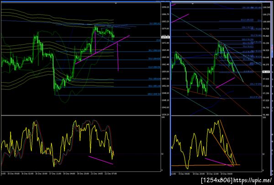Click the '15 Dec 09:00' time axis label
The image size is (274, 185).
(13, 174)
